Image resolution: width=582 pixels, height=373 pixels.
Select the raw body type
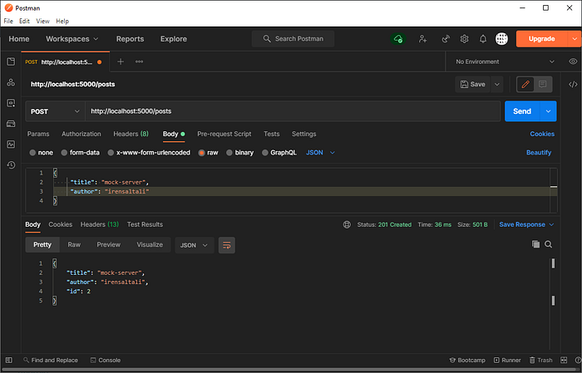coord(208,152)
